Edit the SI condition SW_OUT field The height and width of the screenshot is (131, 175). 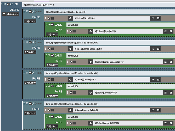pos(99,5)
